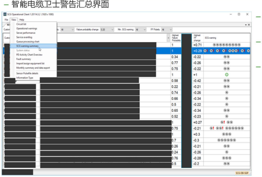Click the SCG-DB-SGP status bar label
262x177 pixels.
click(x=242, y=173)
